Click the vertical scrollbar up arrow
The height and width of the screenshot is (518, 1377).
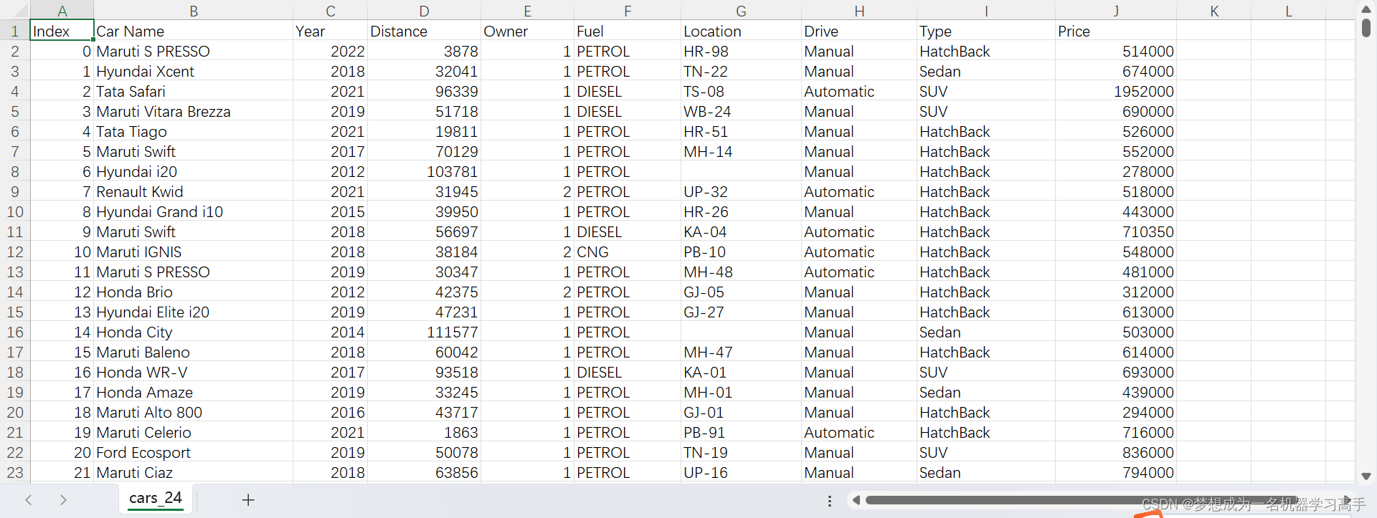pos(1366,9)
